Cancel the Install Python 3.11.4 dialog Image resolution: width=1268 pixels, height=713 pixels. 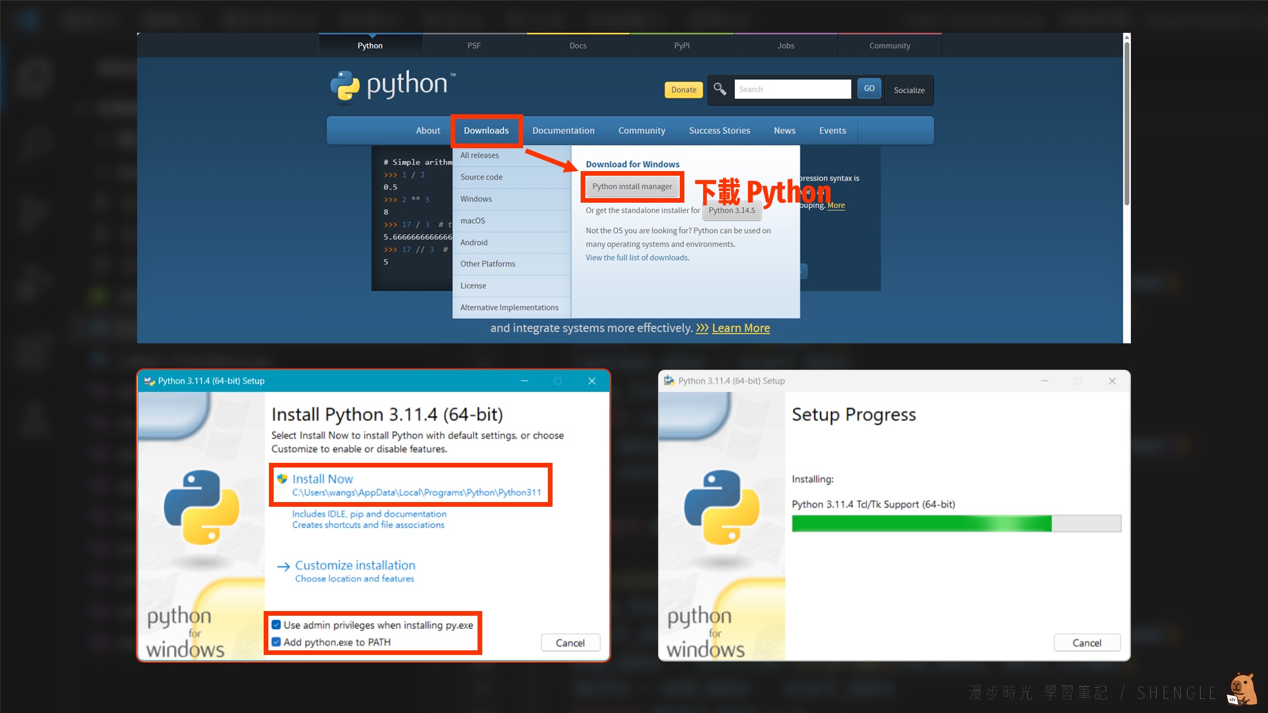tap(570, 643)
